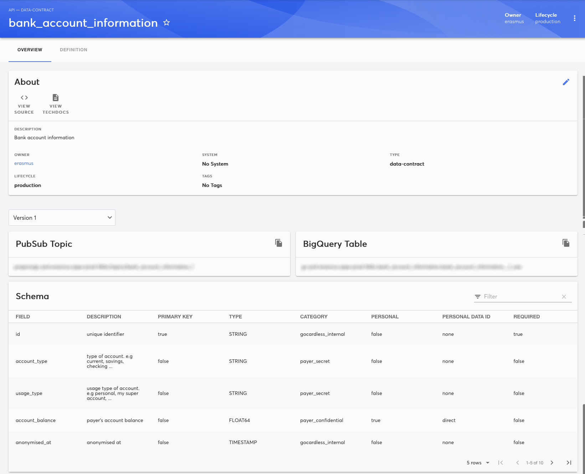
Task: Star the bank_account_information entity
Action: 166,23
